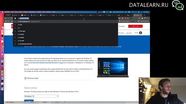
Task: Open Other Bookmarks folder
Action: point(143,21)
